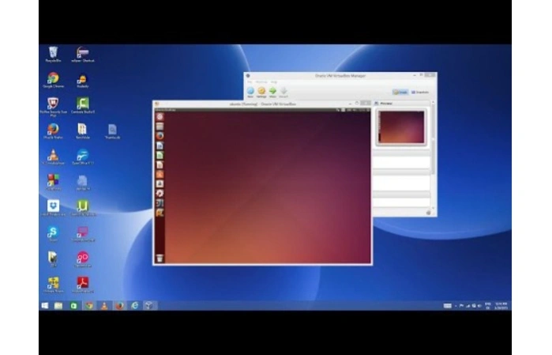The image size is (552, 355).
Task: Select the Skype desktop shortcut
Action: pyautogui.click(x=53, y=234)
